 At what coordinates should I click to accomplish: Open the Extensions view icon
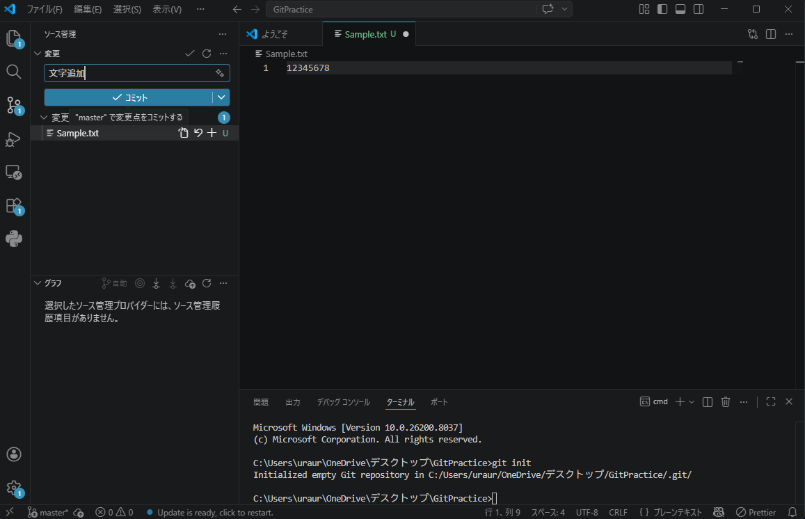pos(14,206)
